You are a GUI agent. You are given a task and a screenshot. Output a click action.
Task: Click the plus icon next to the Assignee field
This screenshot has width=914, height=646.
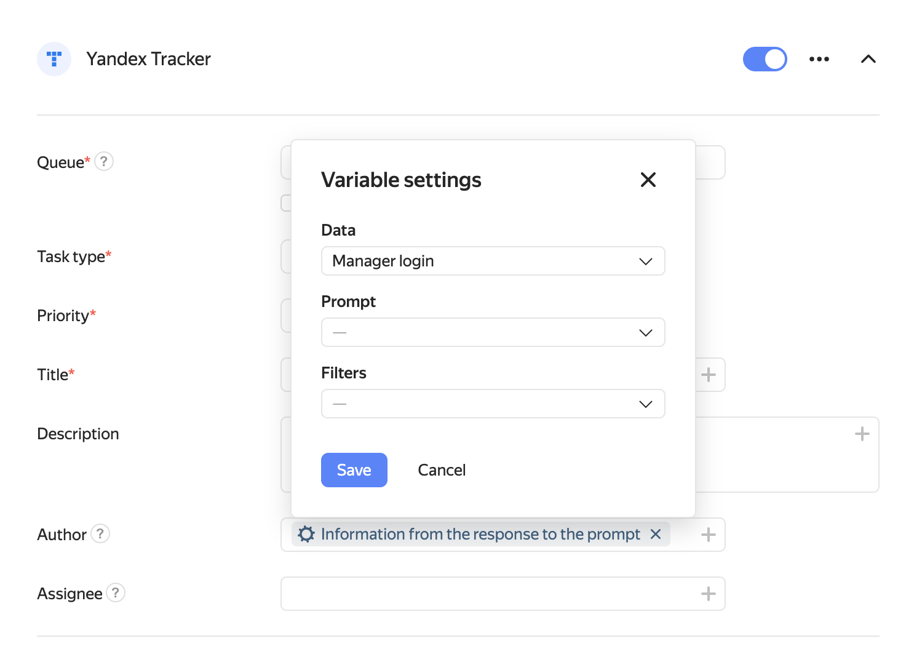point(708,593)
